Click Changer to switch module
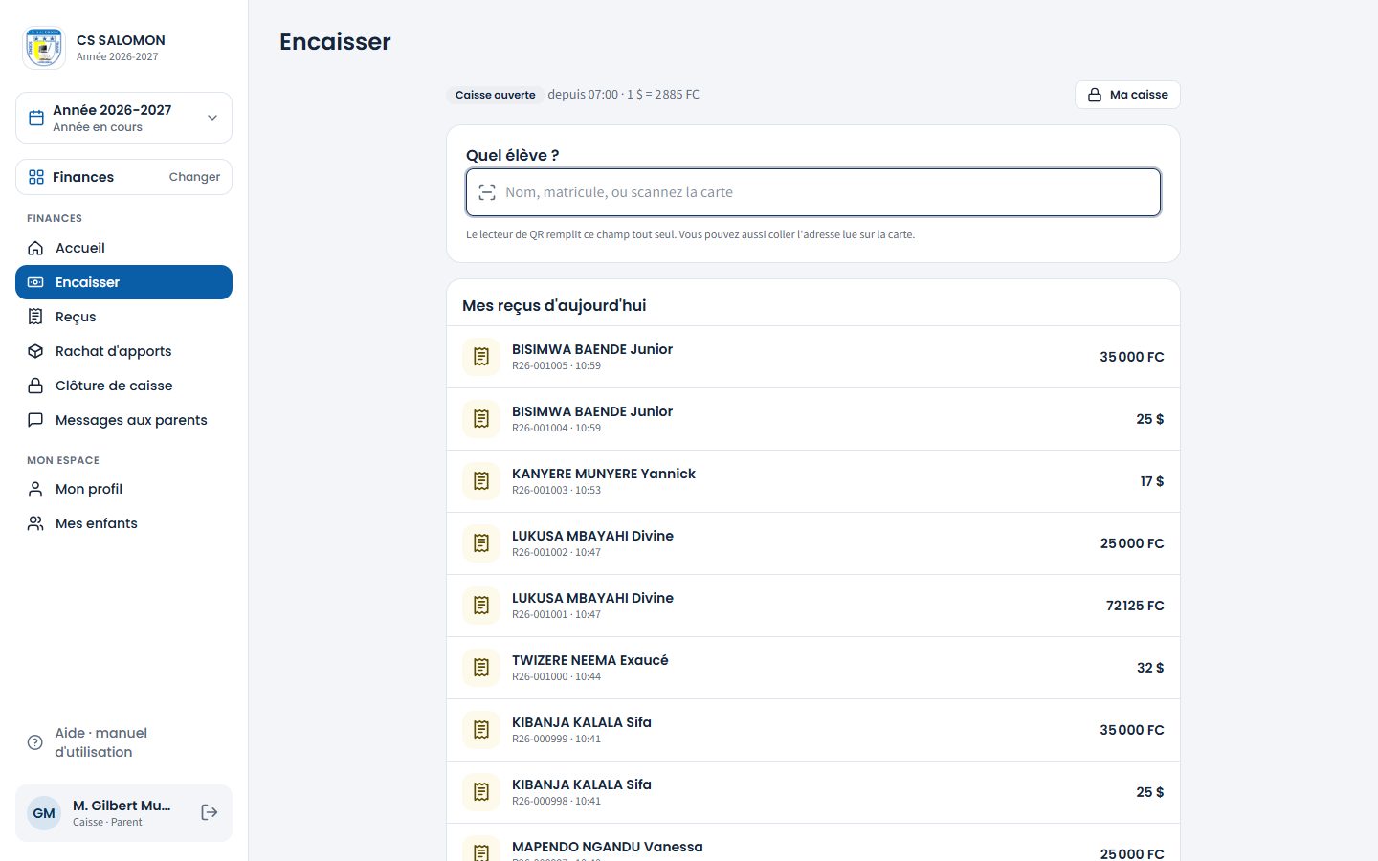Viewport: 1378px width, 861px height. (194, 177)
